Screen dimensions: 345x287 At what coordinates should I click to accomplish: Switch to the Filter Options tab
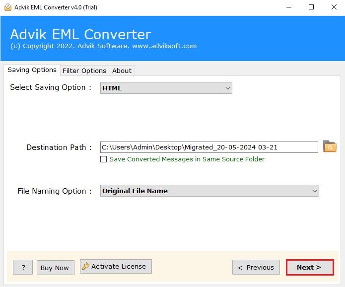(x=84, y=71)
